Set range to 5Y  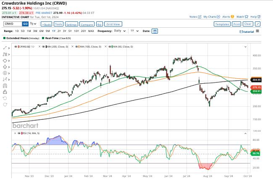click(x=70, y=31)
